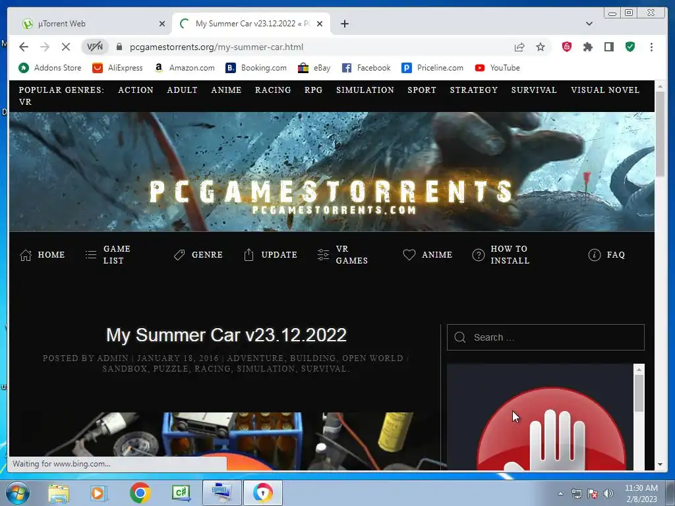Select the RACING genre
Image resolution: width=675 pixels, height=506 pixels.
click(x=273, y=90)
